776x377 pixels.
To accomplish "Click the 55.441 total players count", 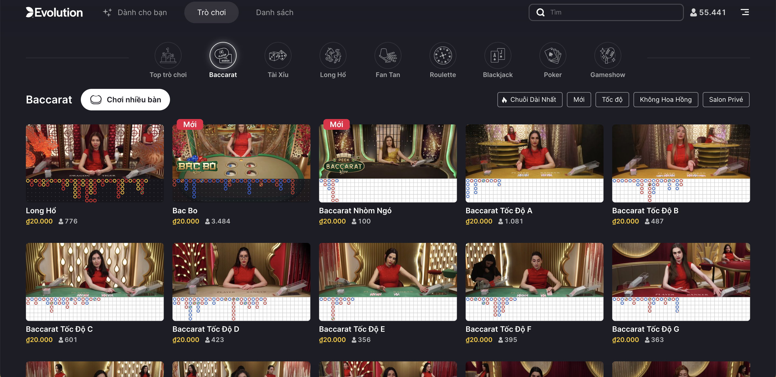I will coord(712,12).
